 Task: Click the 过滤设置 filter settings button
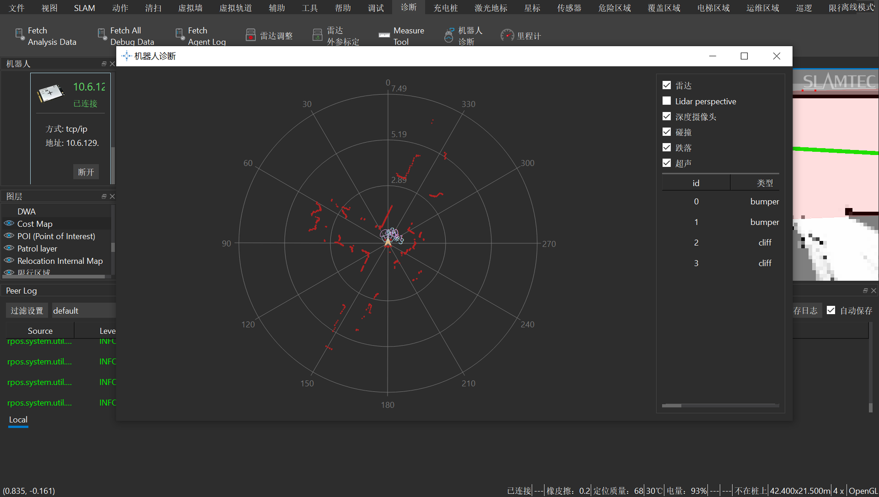(27, 310)
